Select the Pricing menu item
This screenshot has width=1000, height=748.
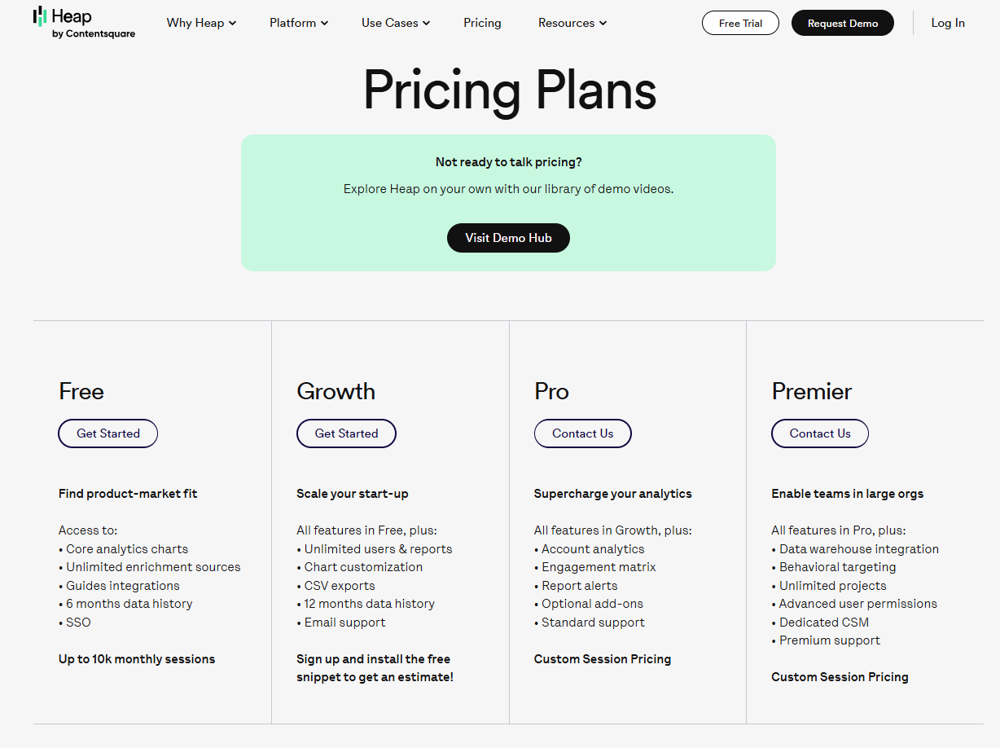click(482, 23)
